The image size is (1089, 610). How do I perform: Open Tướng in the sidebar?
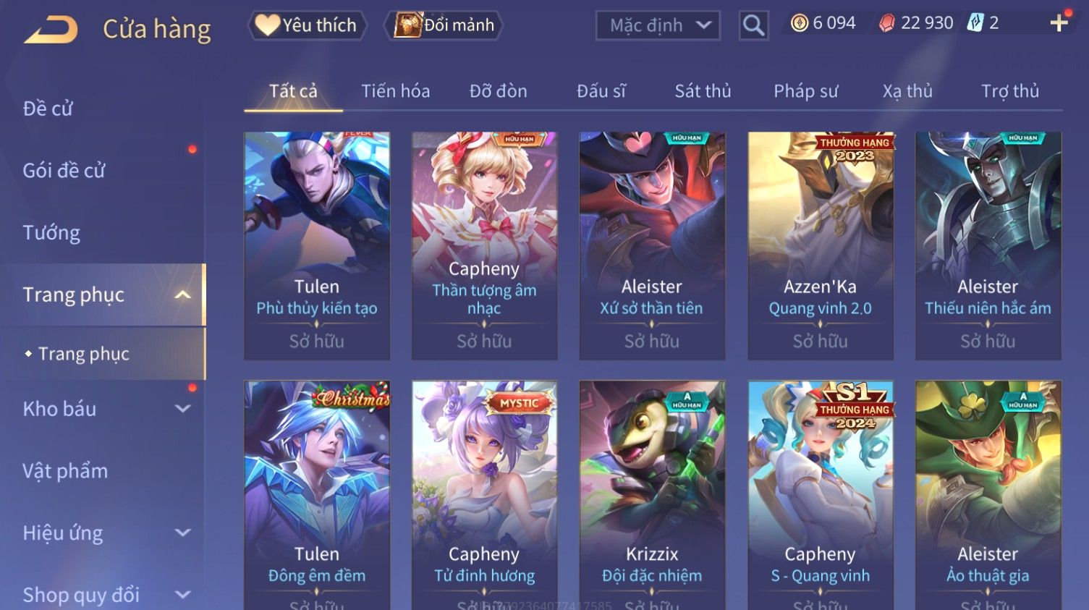pyautogui.click(x=51, y=233)
